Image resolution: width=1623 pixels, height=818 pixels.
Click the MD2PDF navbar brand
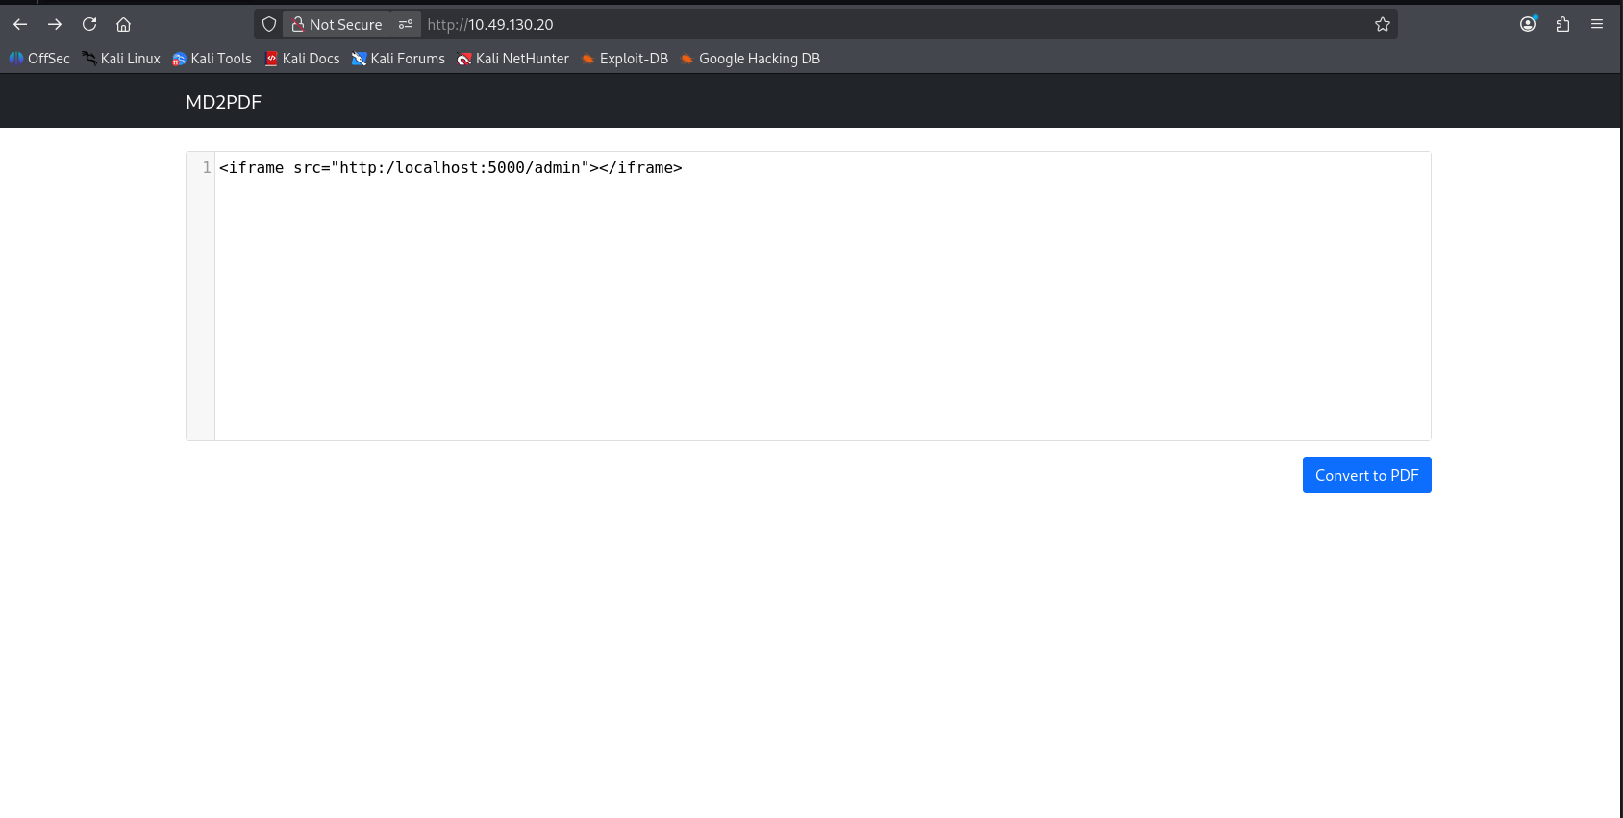[223, 102]
